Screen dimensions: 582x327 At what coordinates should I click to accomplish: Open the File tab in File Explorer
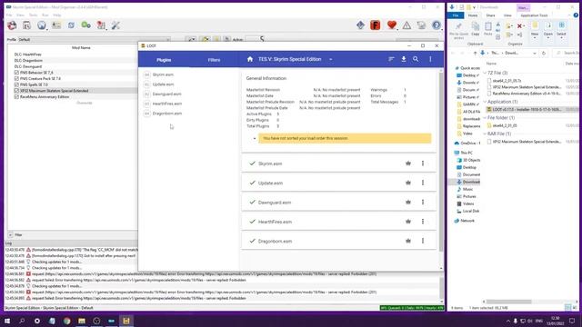456,15
